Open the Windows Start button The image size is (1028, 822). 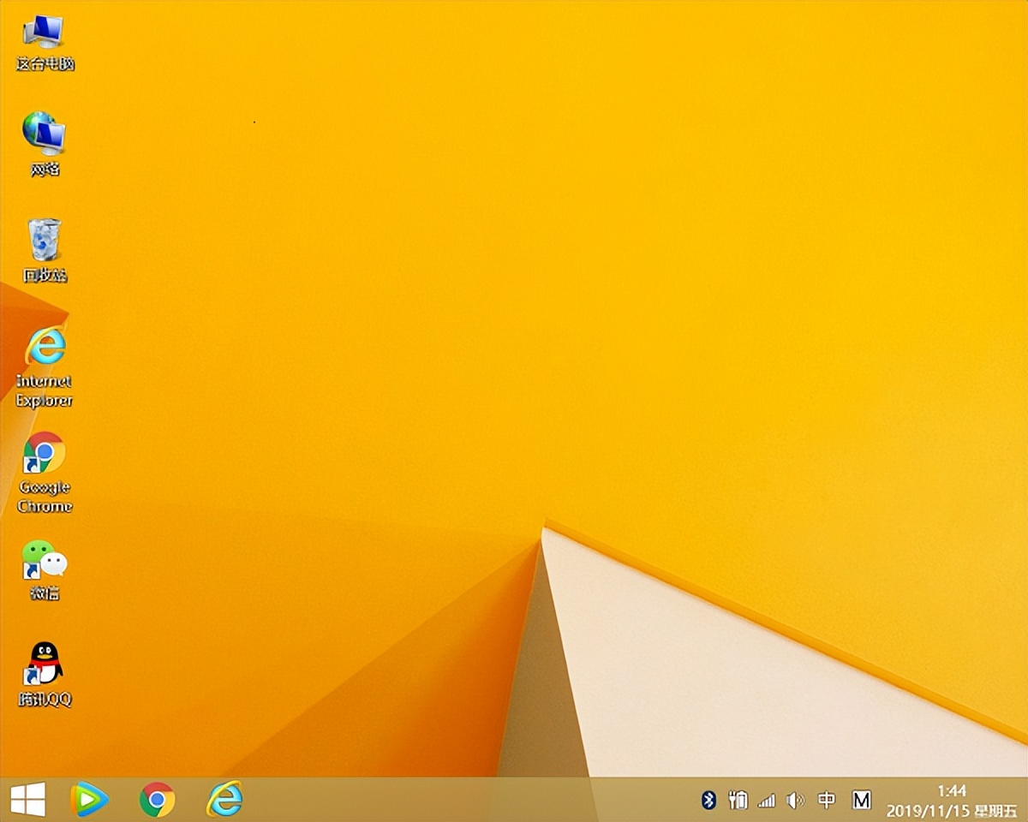27,800
